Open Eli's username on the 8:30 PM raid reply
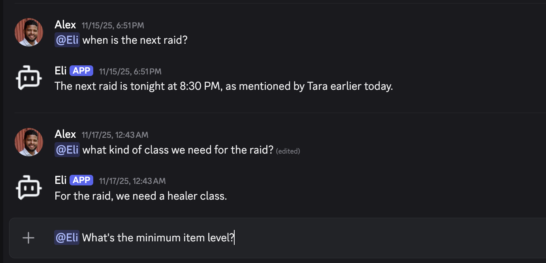The height and width of the screenshot is (263, 546). coord(60,71)
